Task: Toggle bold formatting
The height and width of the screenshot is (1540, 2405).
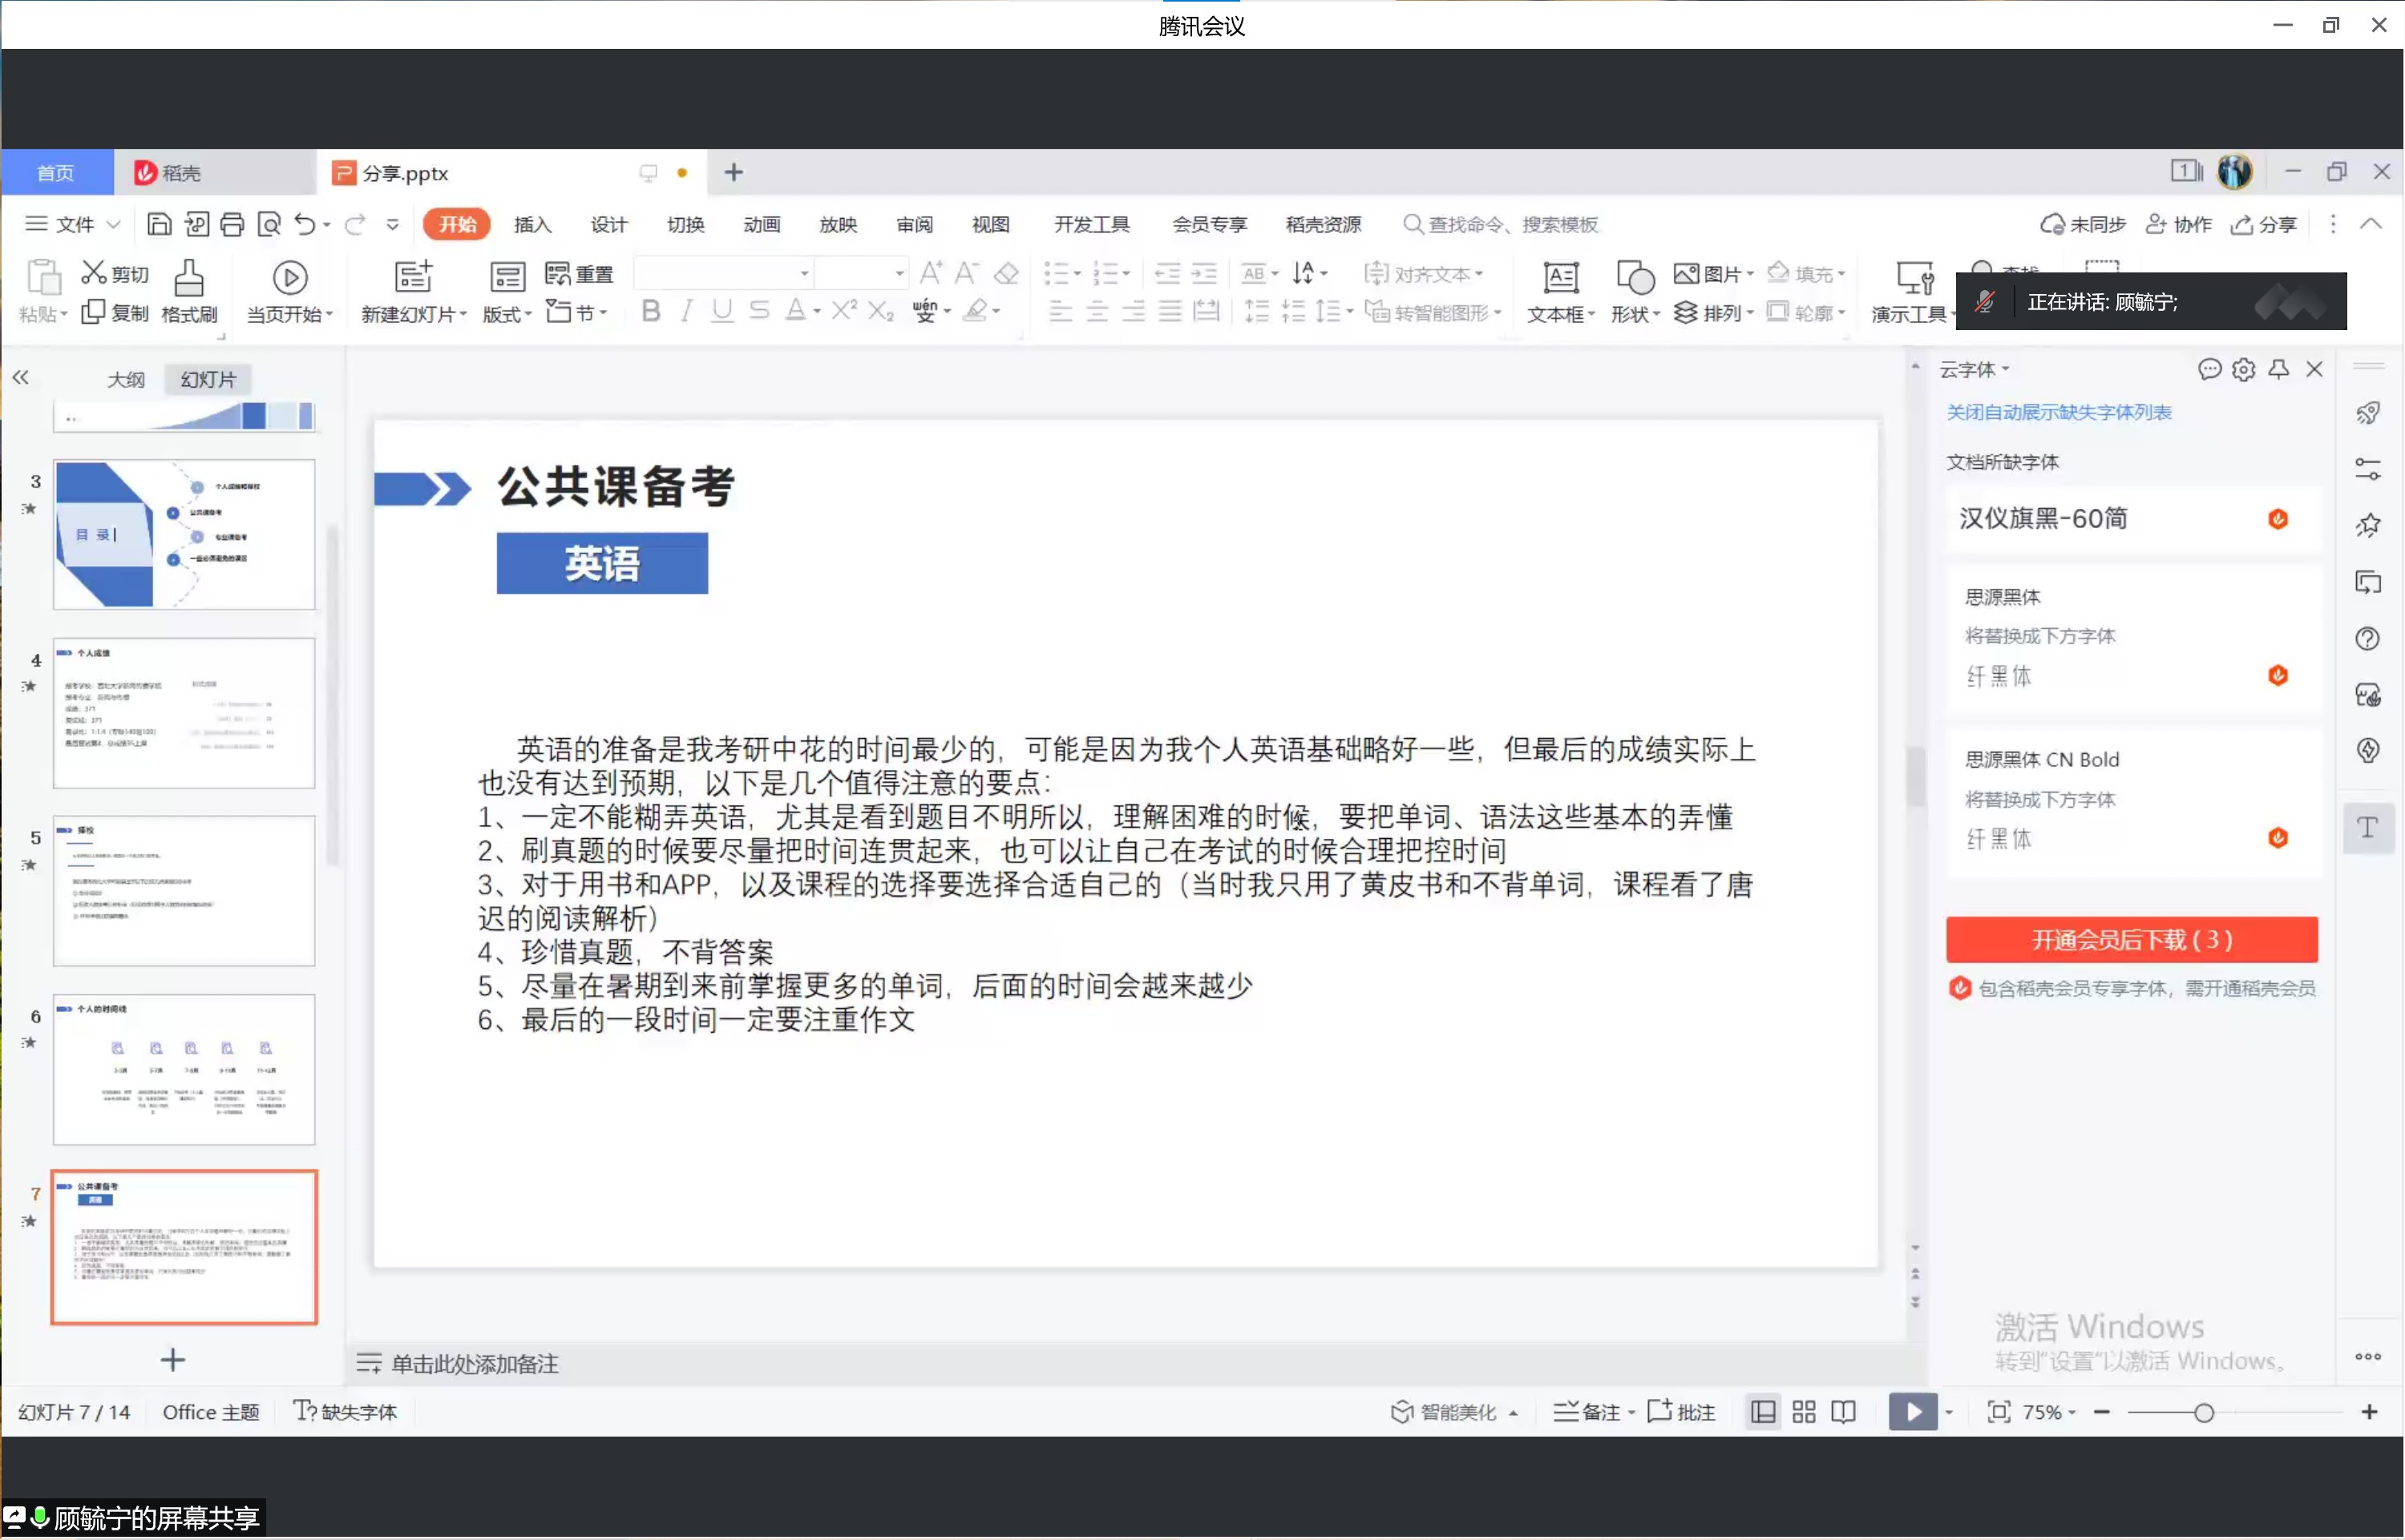Action: point(650,312)
